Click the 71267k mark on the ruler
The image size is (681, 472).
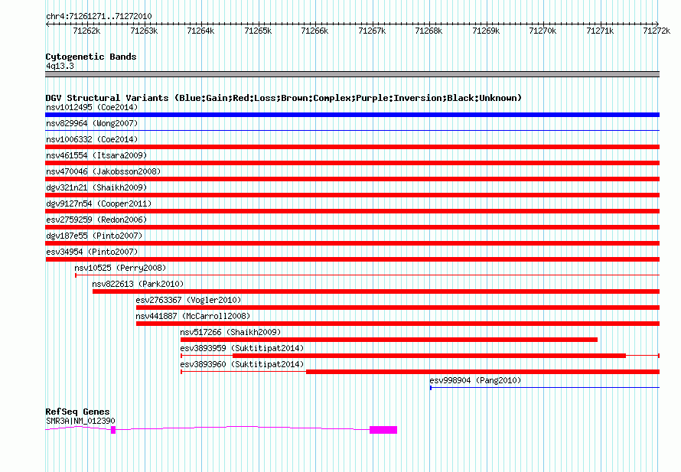pos(372,31)
